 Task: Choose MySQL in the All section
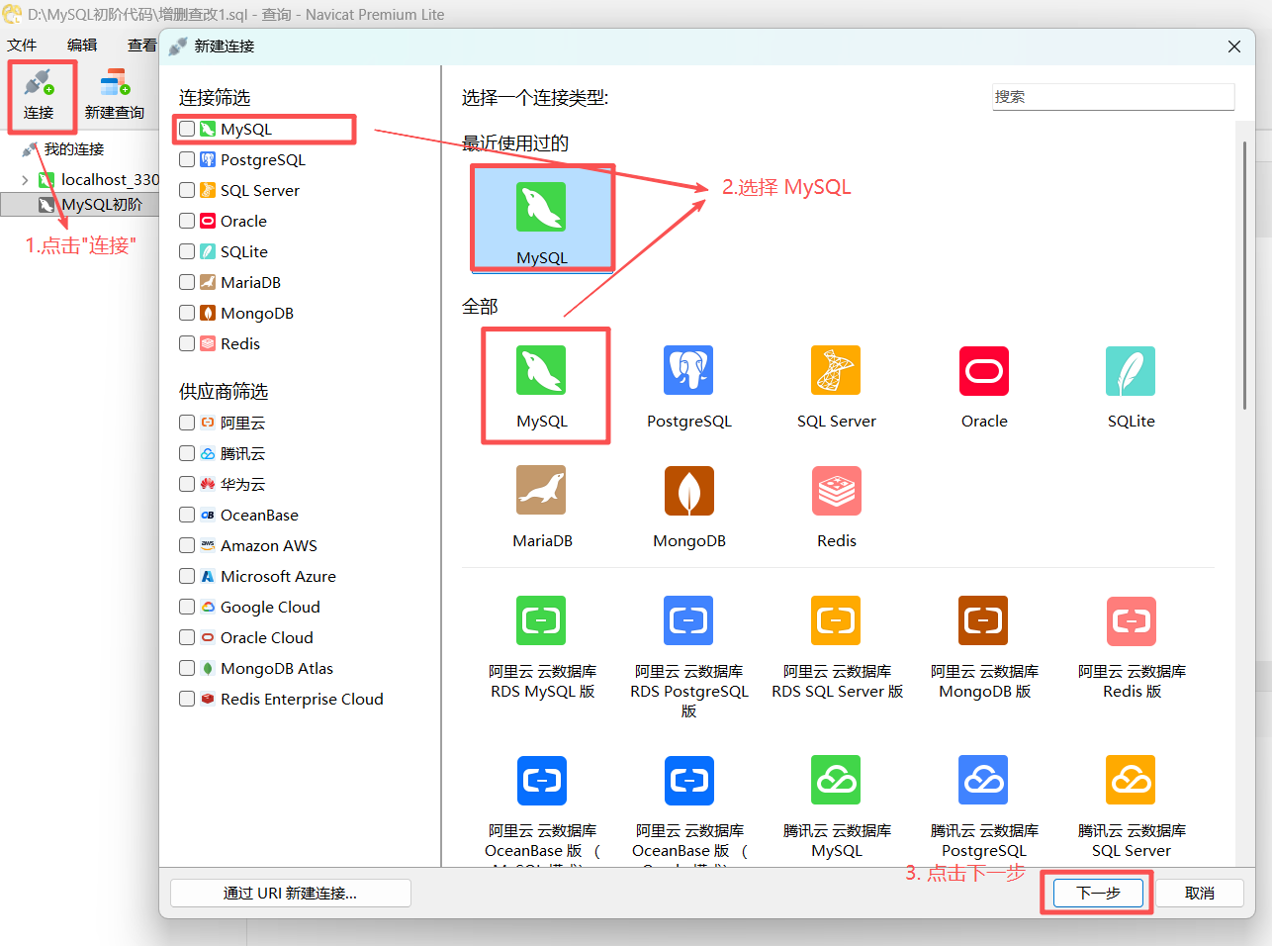[x=541, y=370]
